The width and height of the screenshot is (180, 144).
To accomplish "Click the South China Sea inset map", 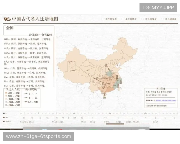I will coord(71,66).
